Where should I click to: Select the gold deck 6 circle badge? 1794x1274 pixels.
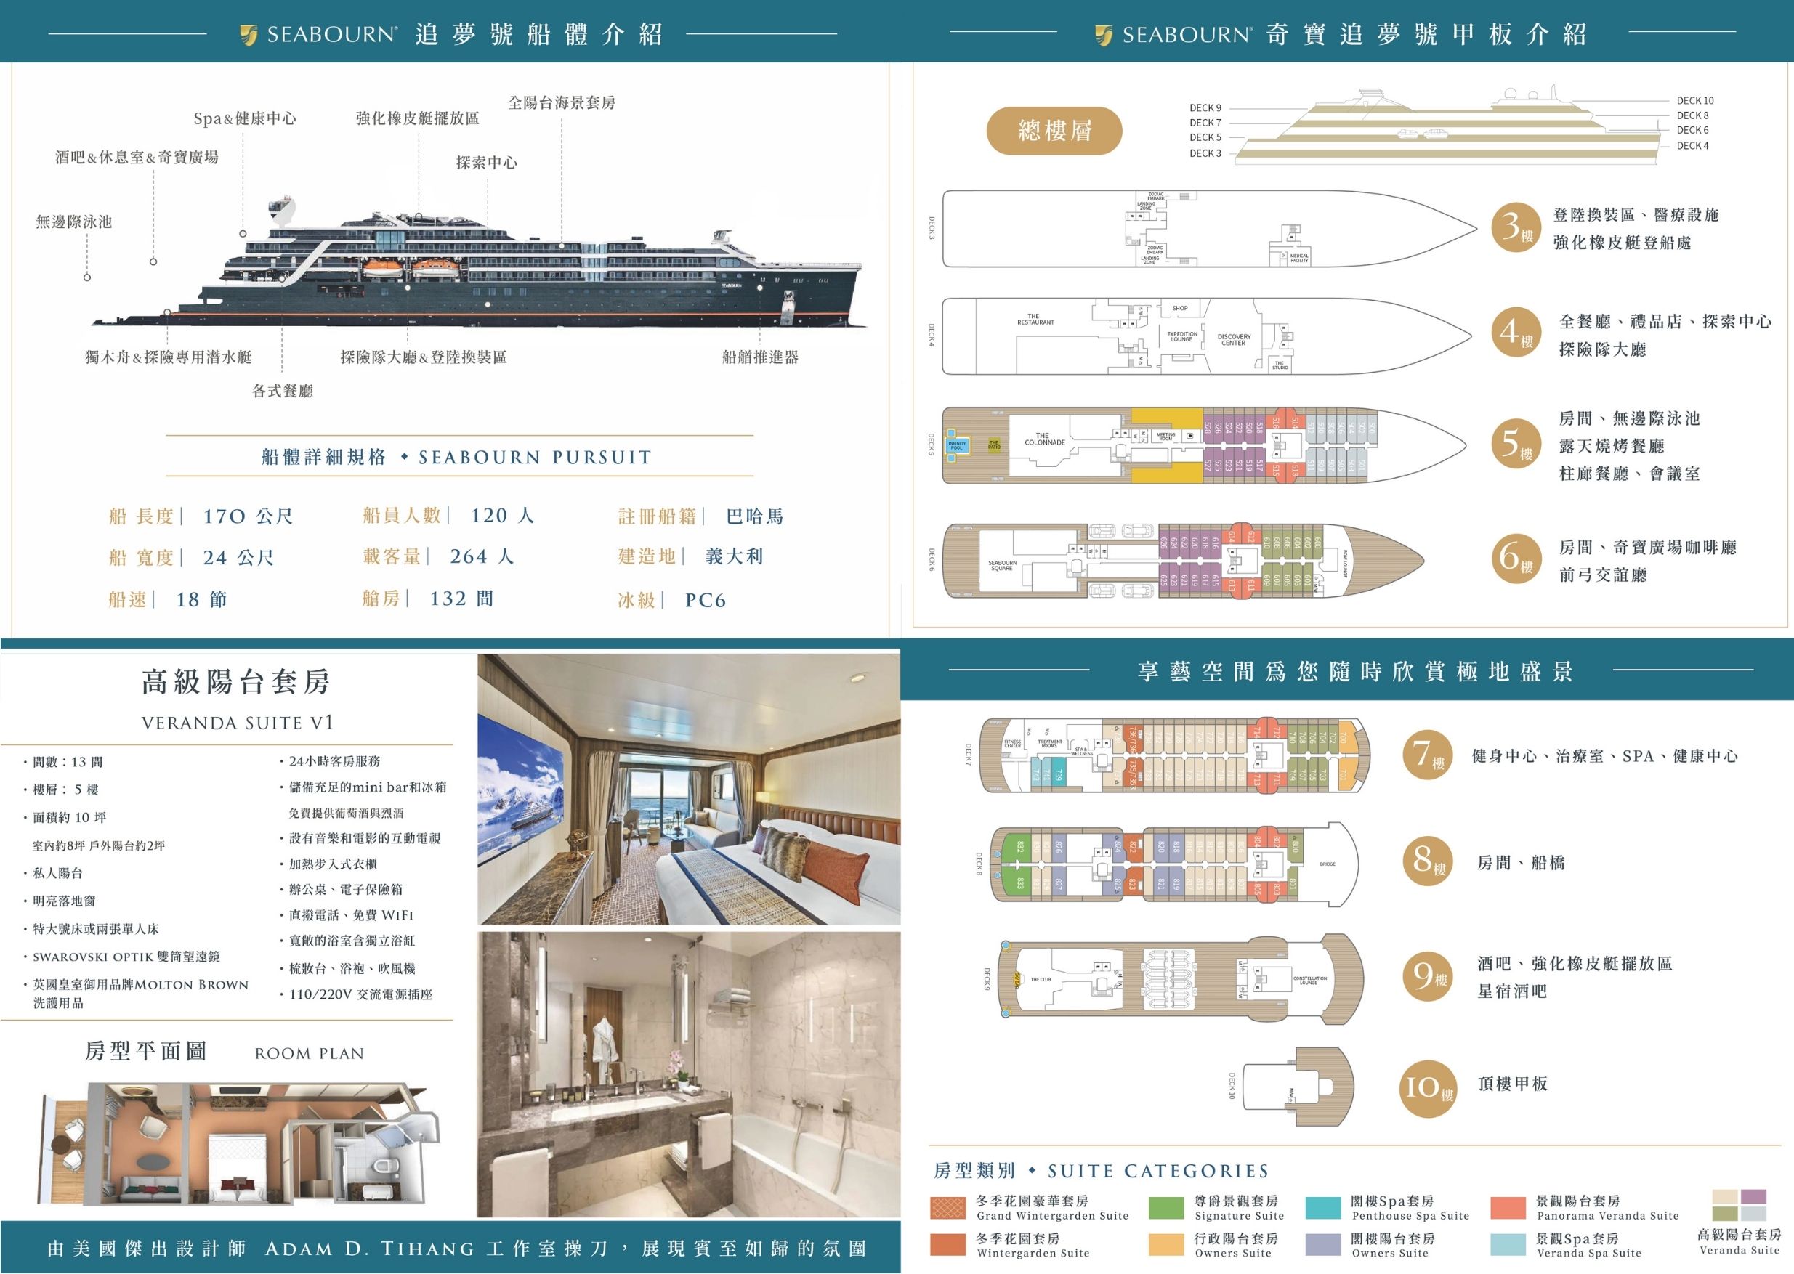pos(1516,558)
